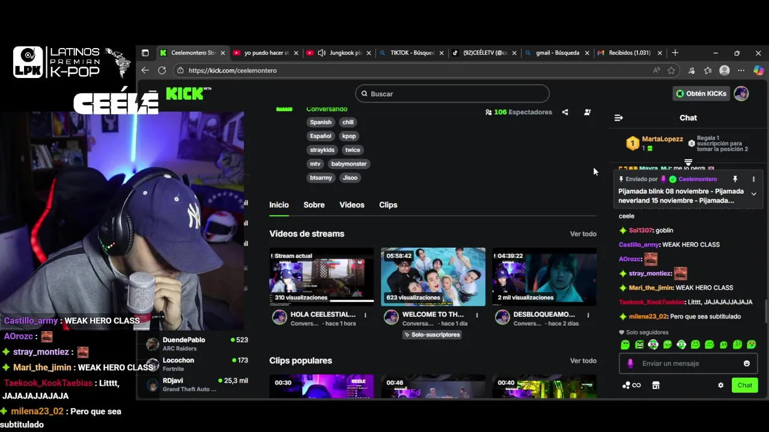The width and height of the screenshot is (769, 432).
Task: Switch to Sobre tab
Action: click(x=314, y=205)
